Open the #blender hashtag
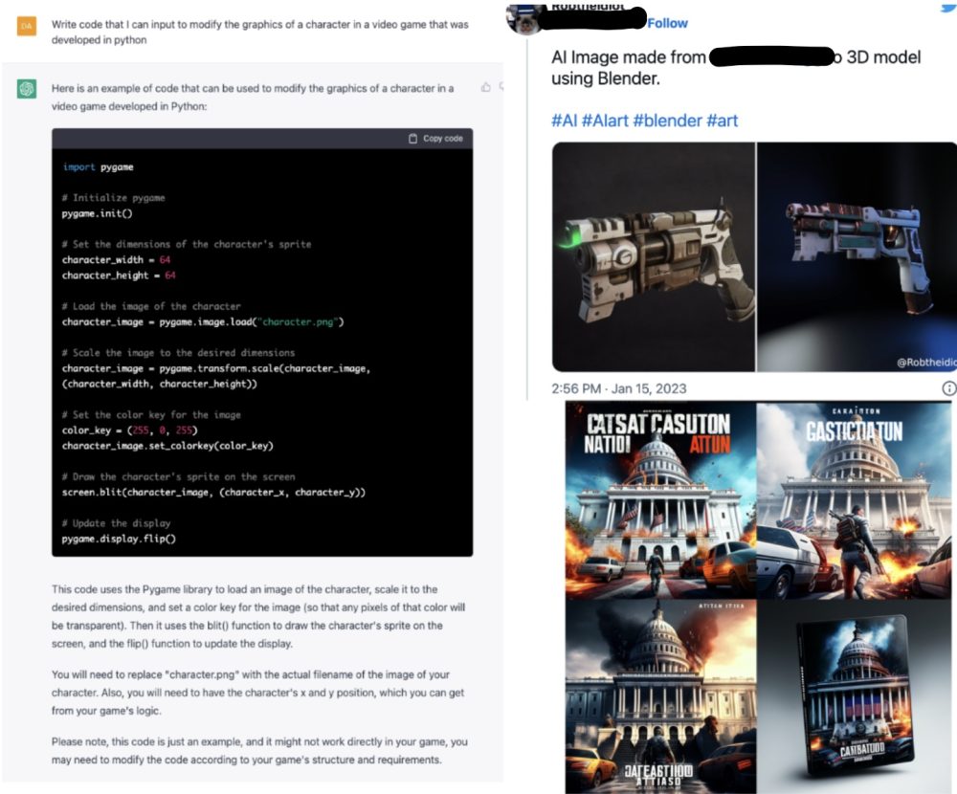957x794 pixels. (x=668, y=121)
